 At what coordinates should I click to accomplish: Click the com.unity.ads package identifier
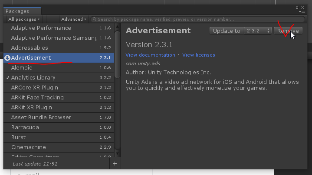(x=143, y=64)
